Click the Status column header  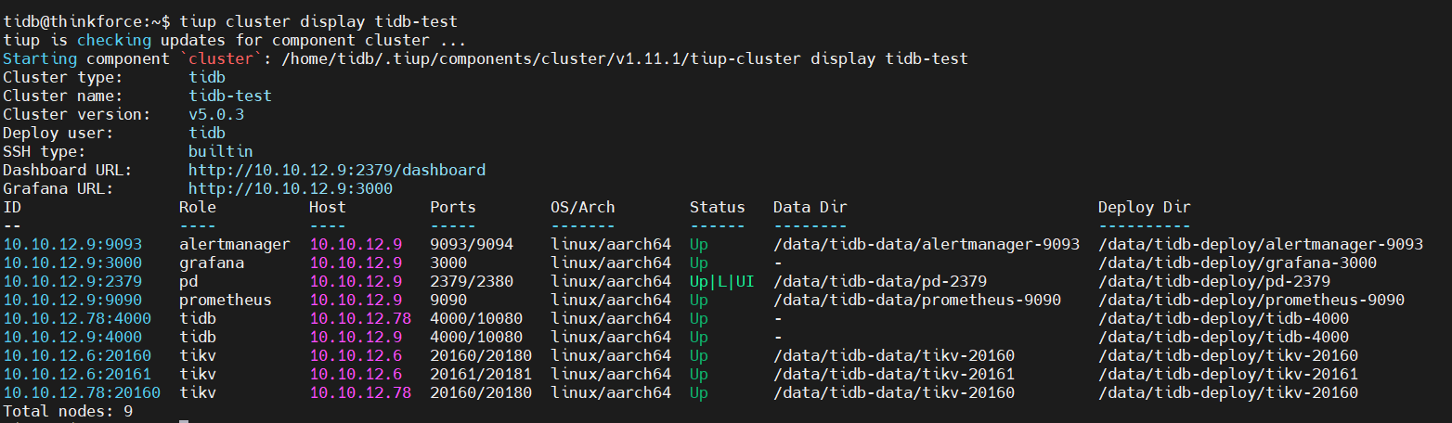click(717, 208)
